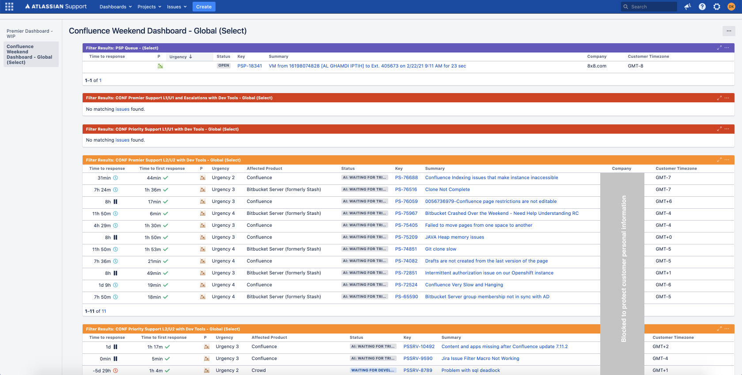The height and width of the screenshot is (375, 742).
Task: Open the help question mark icon
Action: (702, 7)
